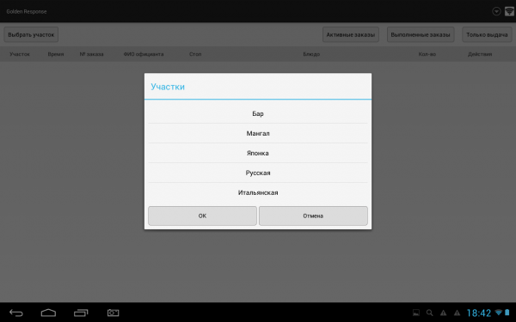This screenshot has width=516, height=322.
Task: Open the recent apps icon
Action: coord(81,313)
